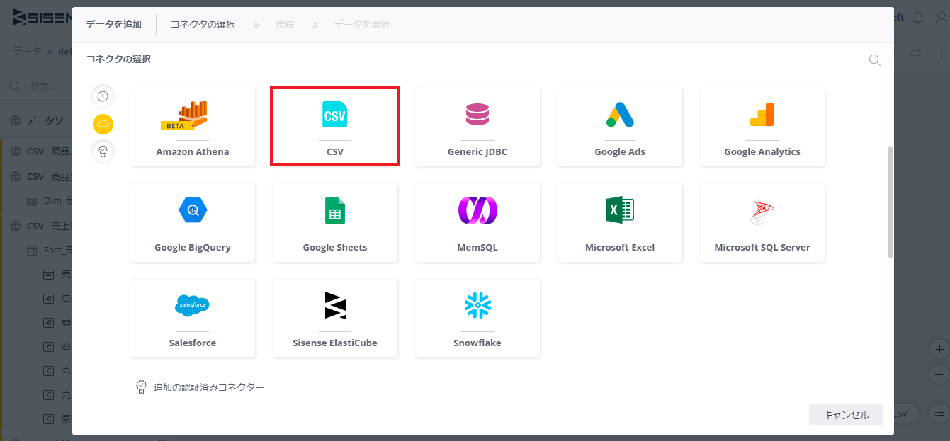Choose the Salesforce connector
Viewport: 950px width, 441px height.
tap(193, 319)
